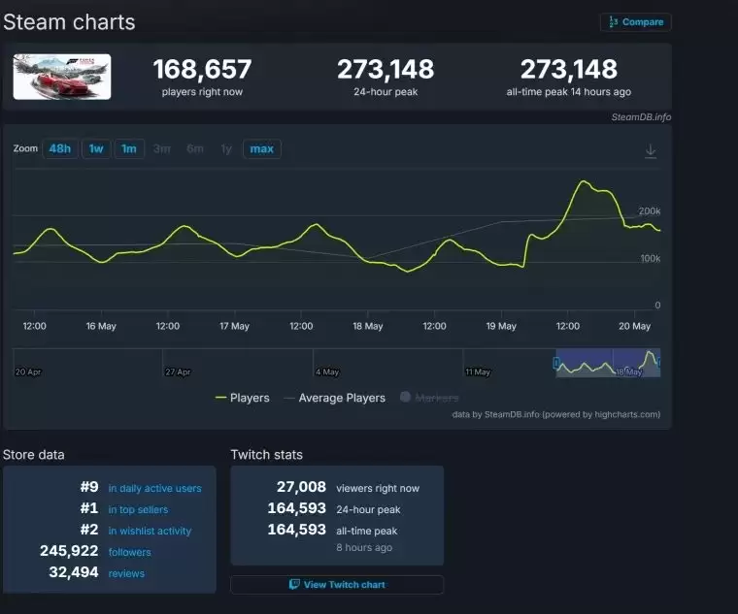
Task: Click the '11 May' navigator date label
Action: coord(478,372)
